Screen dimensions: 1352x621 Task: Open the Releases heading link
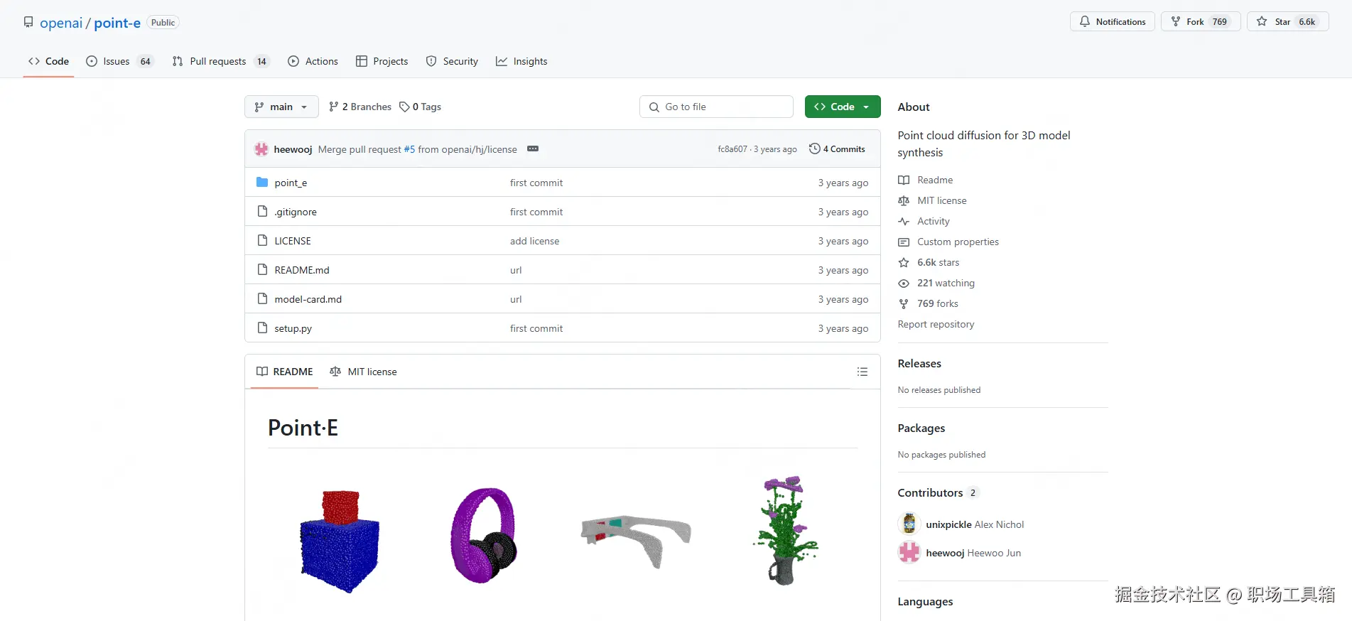click(919, 363)
